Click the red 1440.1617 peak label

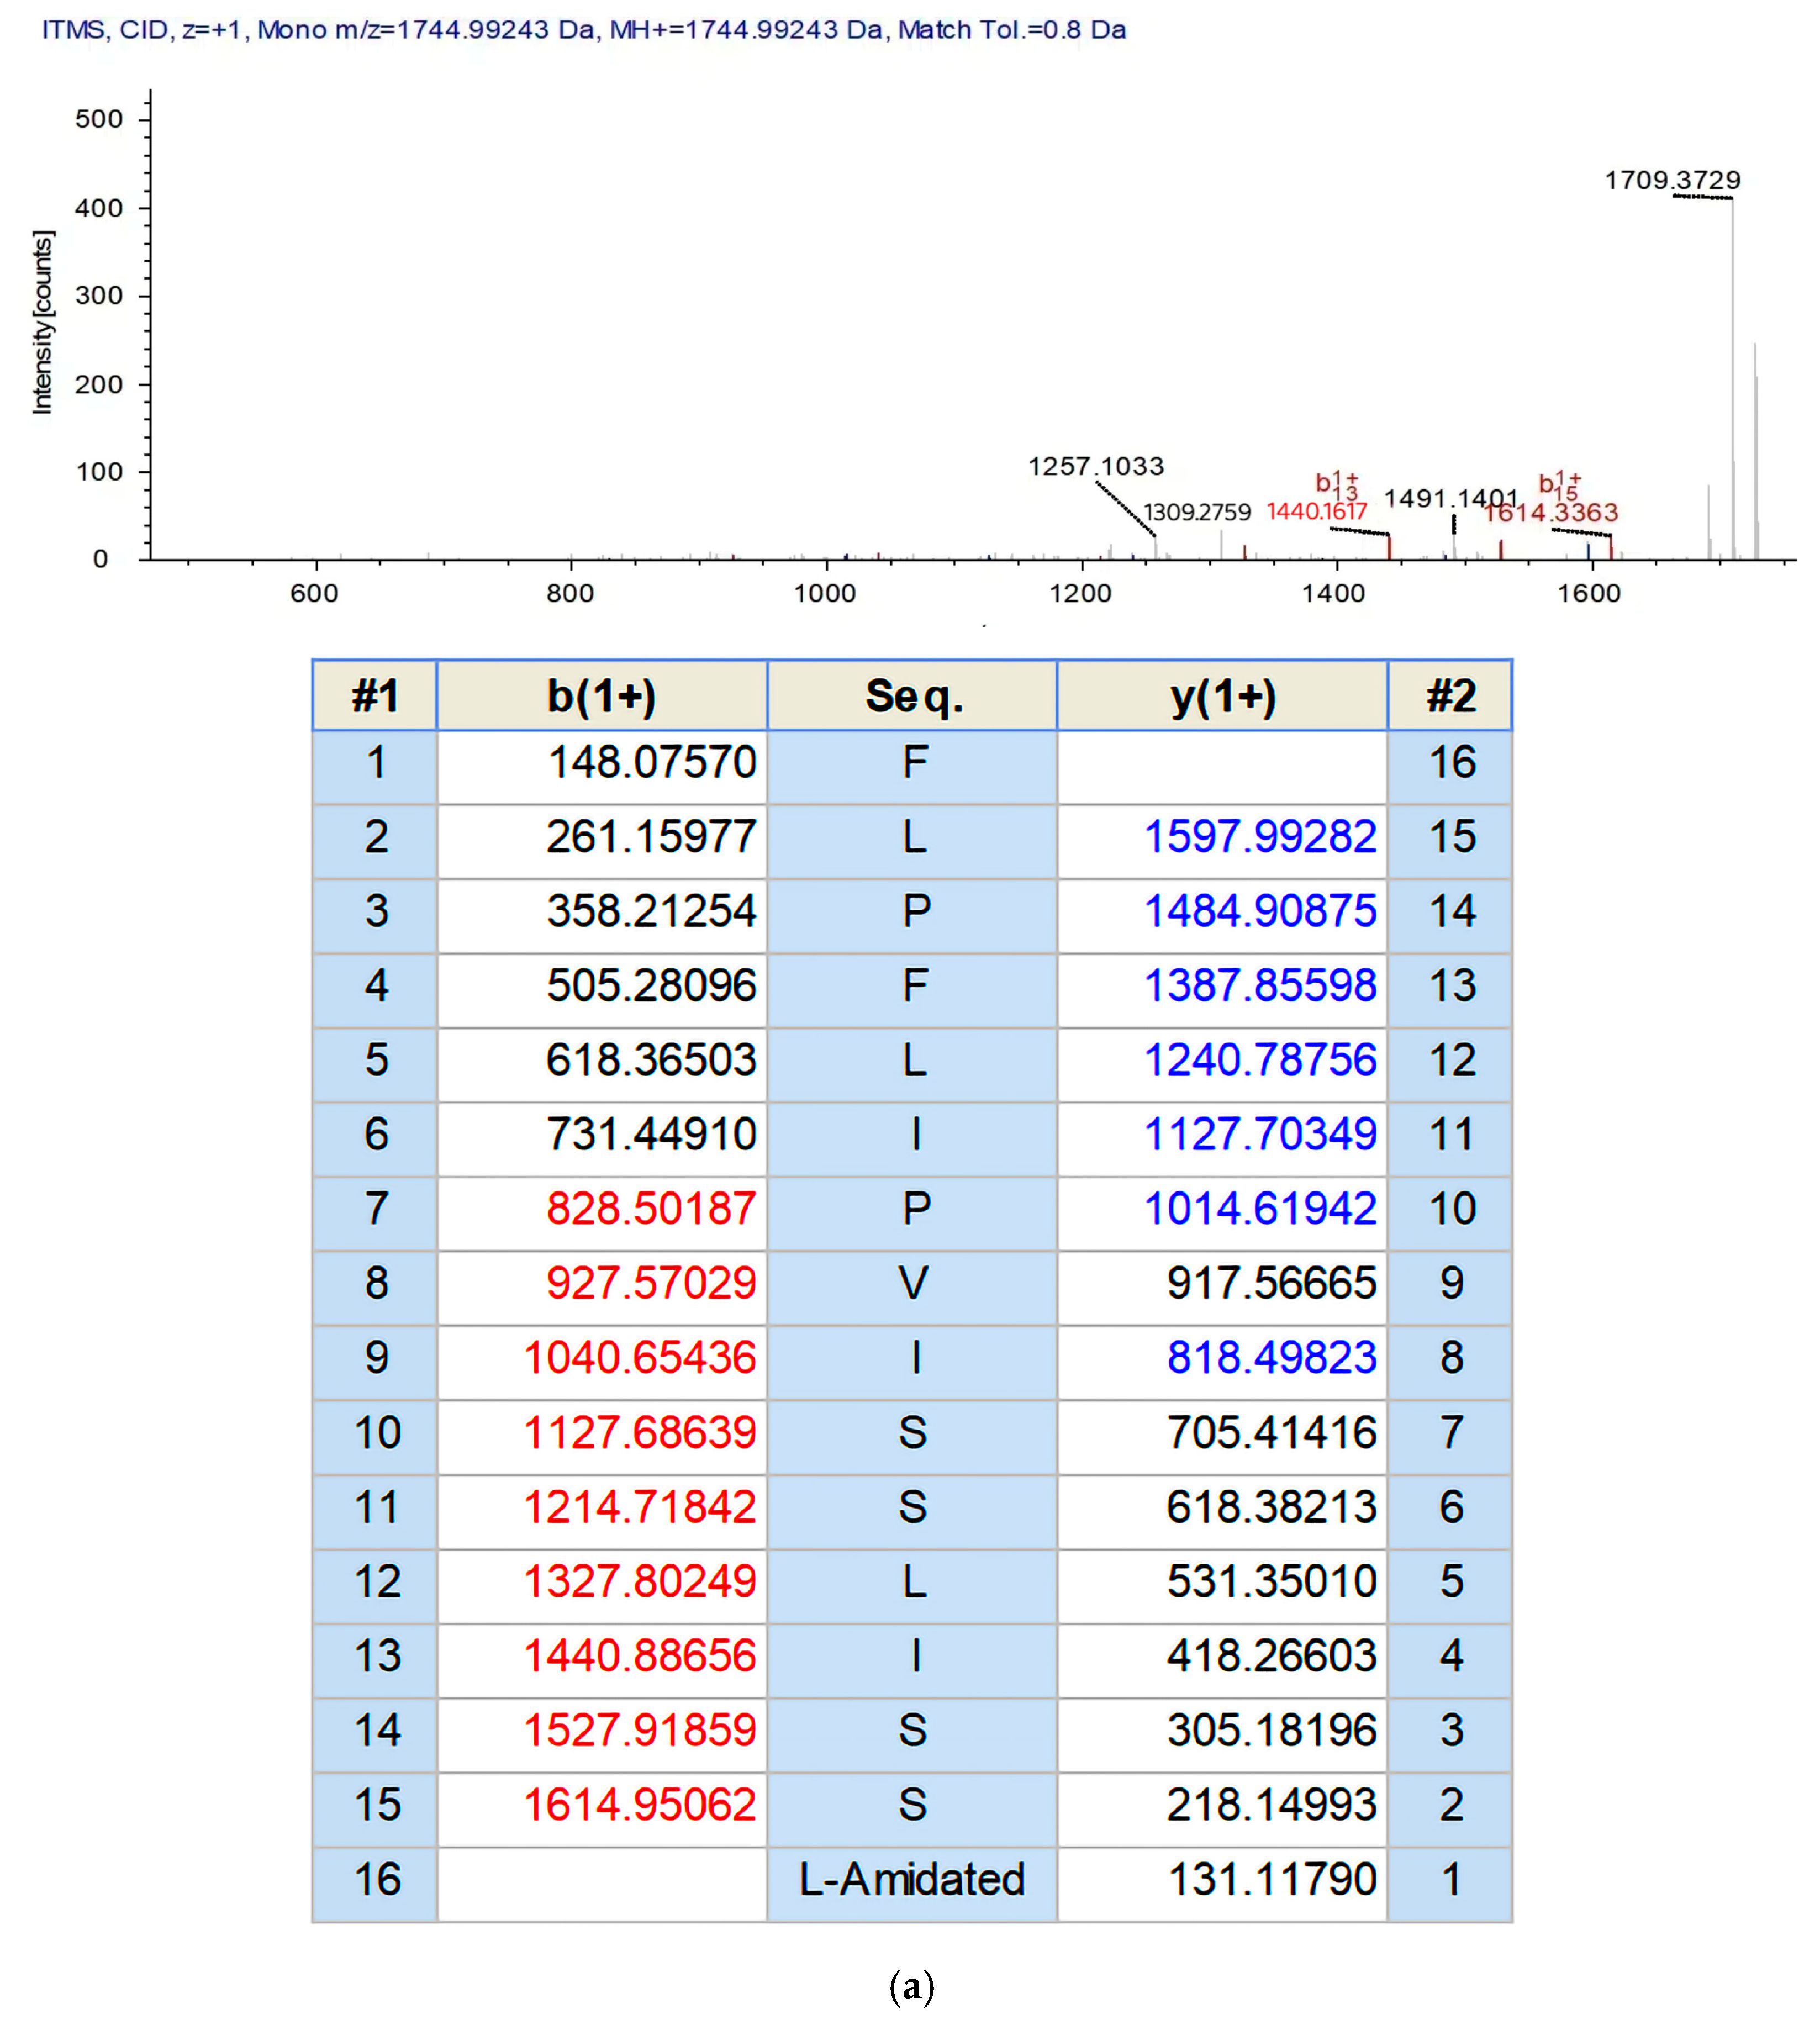click(1316, 511)
